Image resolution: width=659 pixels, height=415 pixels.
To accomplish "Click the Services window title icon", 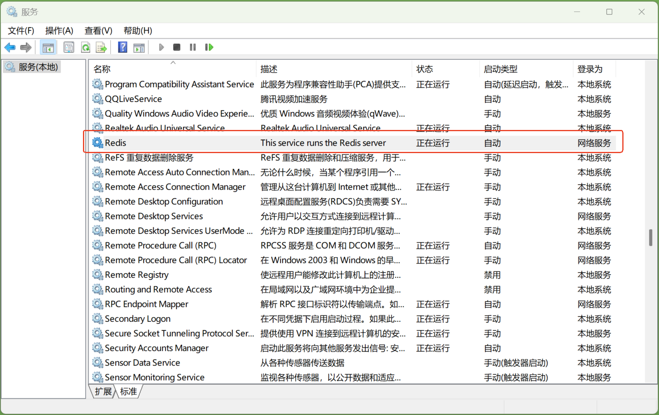I will (x=12, y=12).
